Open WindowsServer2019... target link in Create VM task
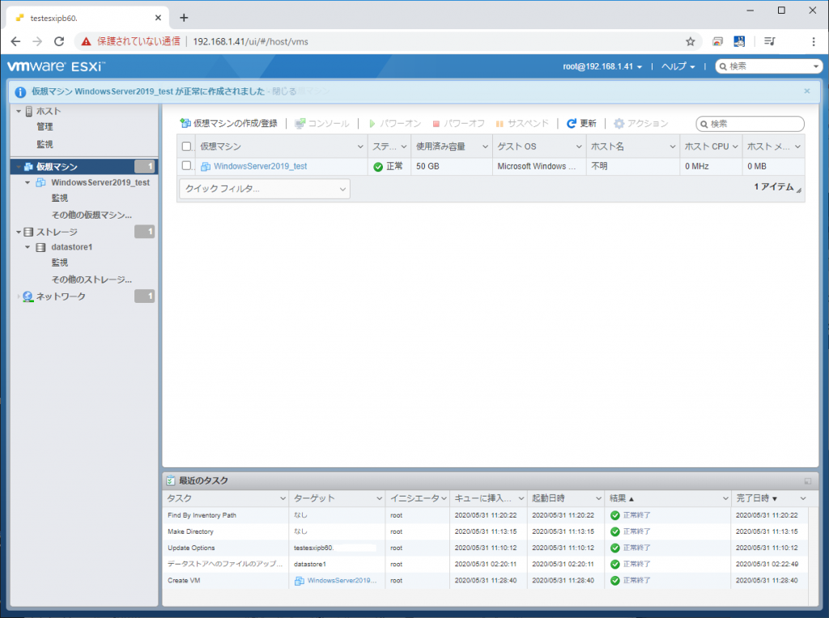Screen dimensions: 829x618 tap(342, 581)
